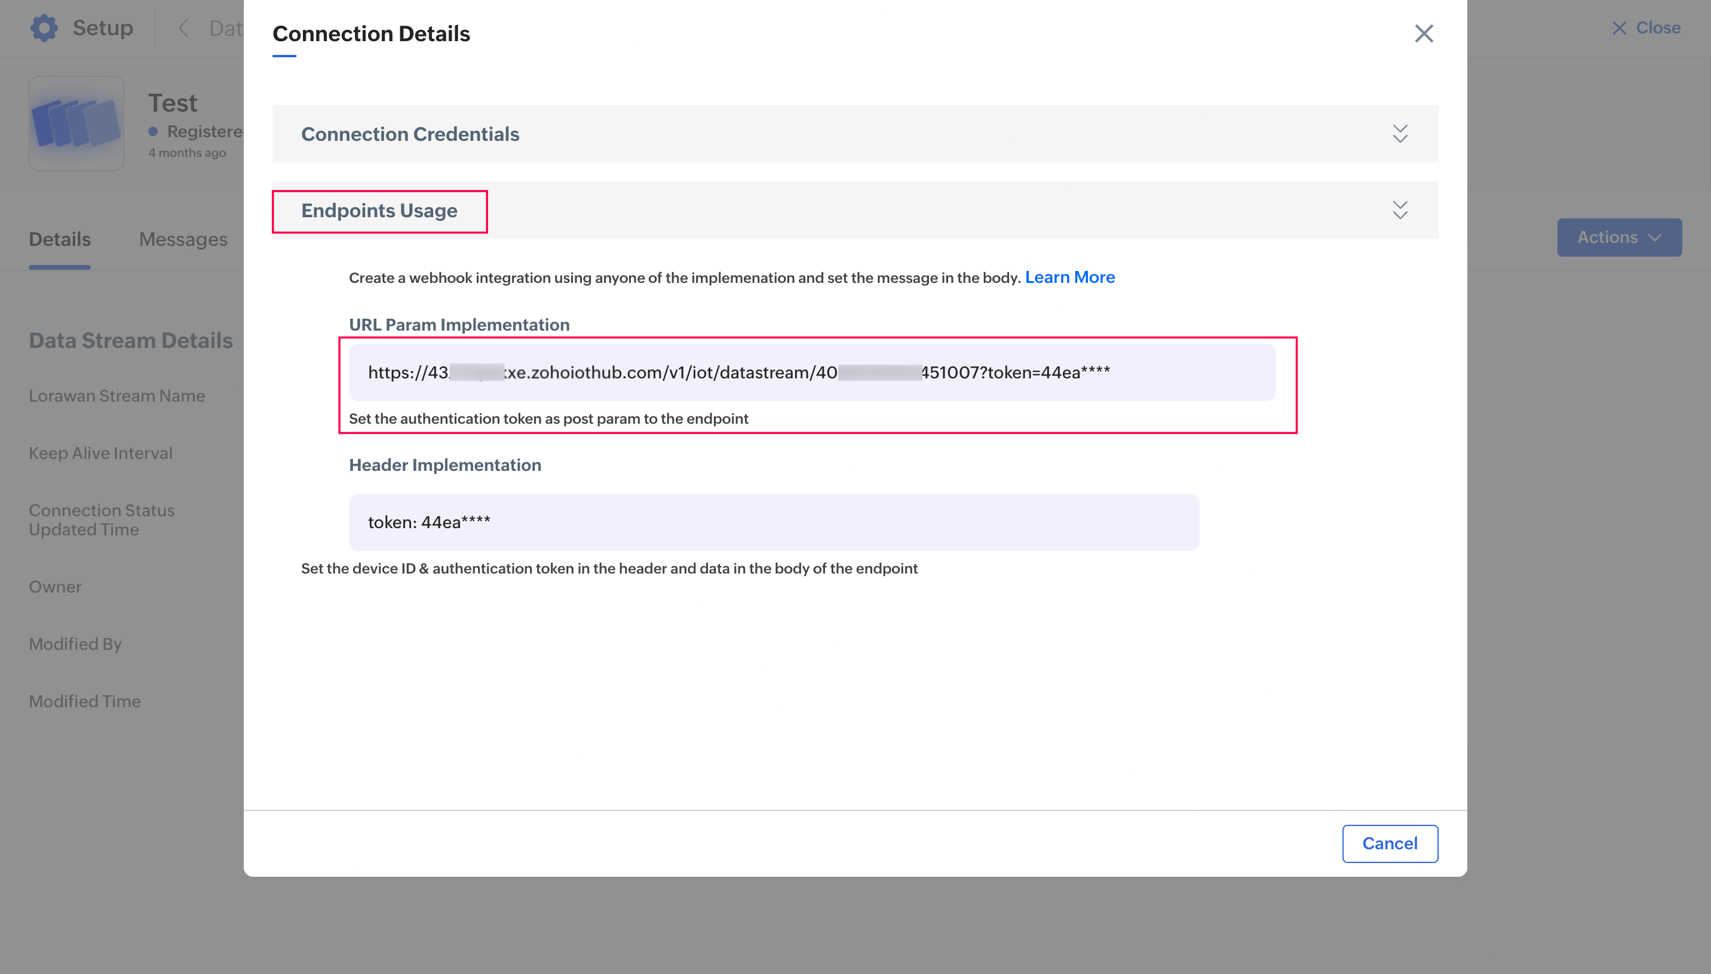Click the Close link at top right
Screen dimensions: 1711x974
tap(1657, 27)
